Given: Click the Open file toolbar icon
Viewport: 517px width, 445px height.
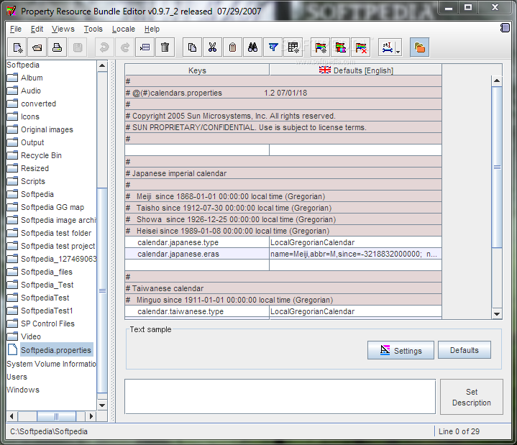Looking at the screenshot, I should point(37,47).
